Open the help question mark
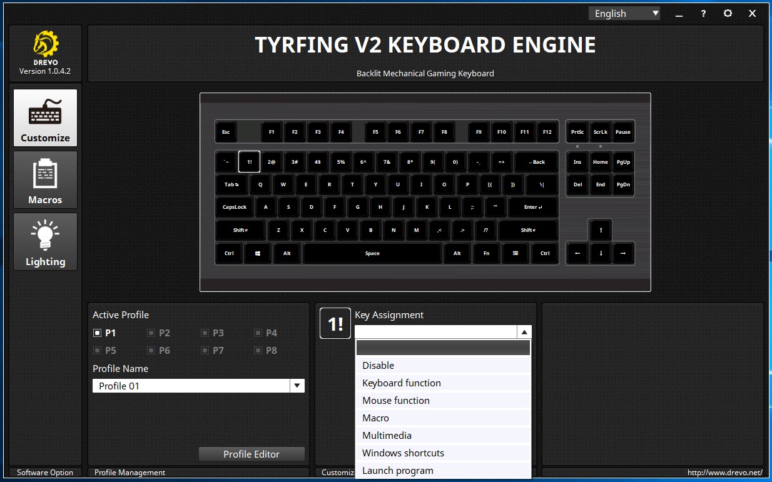 tap(703, 13)
